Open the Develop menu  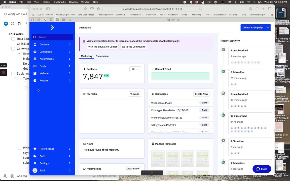click(73, 2)
